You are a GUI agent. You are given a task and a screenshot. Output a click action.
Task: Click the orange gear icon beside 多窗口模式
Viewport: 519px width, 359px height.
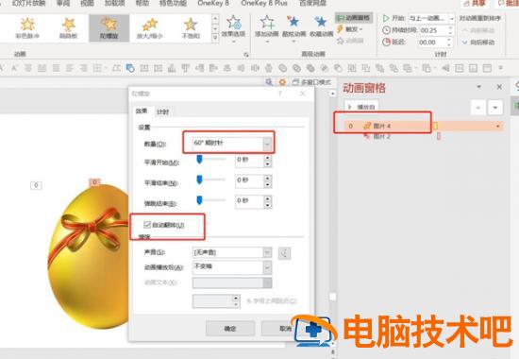[282, 82]
